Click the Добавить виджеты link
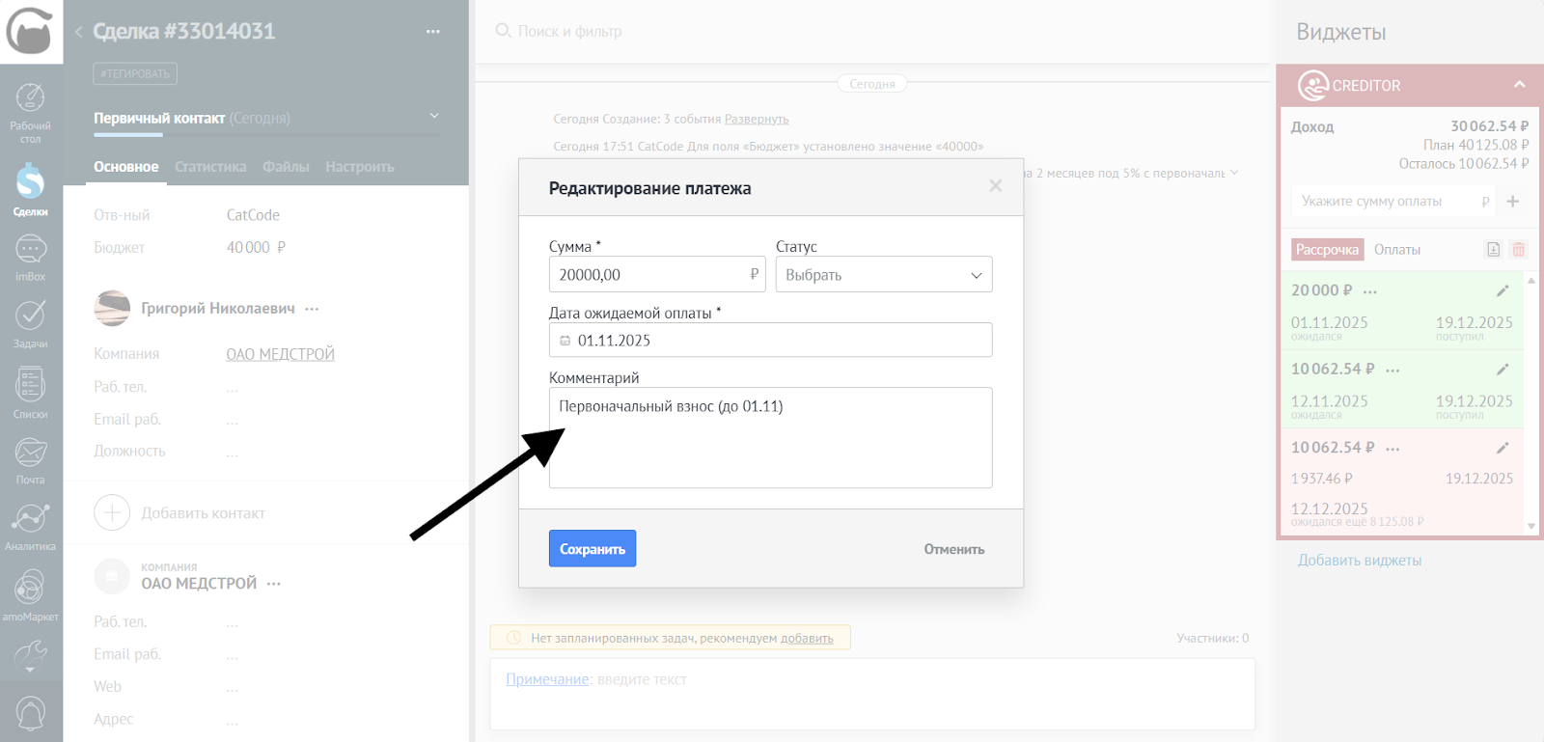 [1359, 561]
